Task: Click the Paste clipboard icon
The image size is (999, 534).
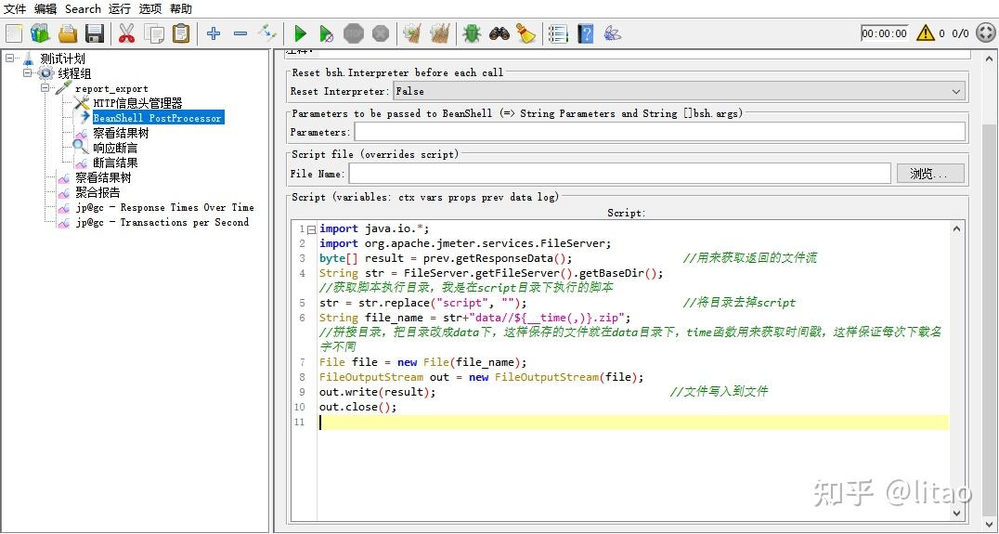Action: [181, 33]
